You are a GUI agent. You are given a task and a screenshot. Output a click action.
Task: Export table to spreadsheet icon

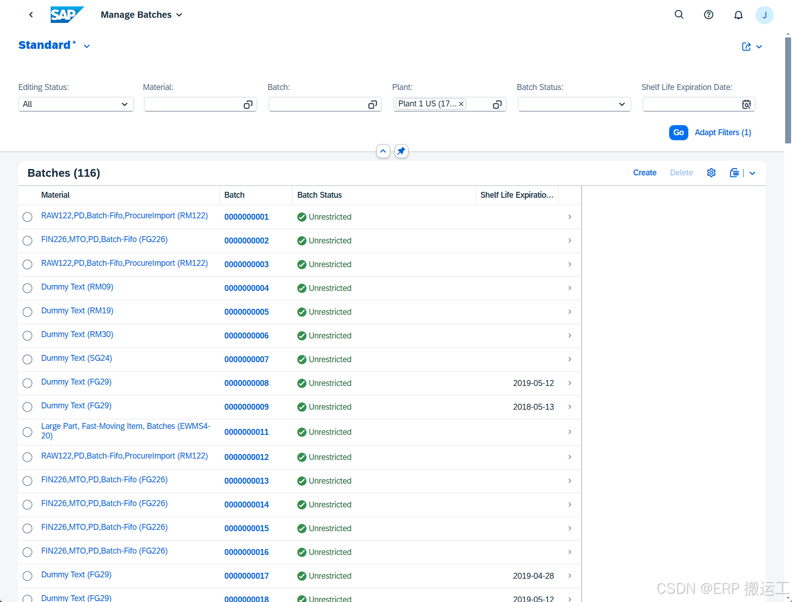[x=734, y=173]
